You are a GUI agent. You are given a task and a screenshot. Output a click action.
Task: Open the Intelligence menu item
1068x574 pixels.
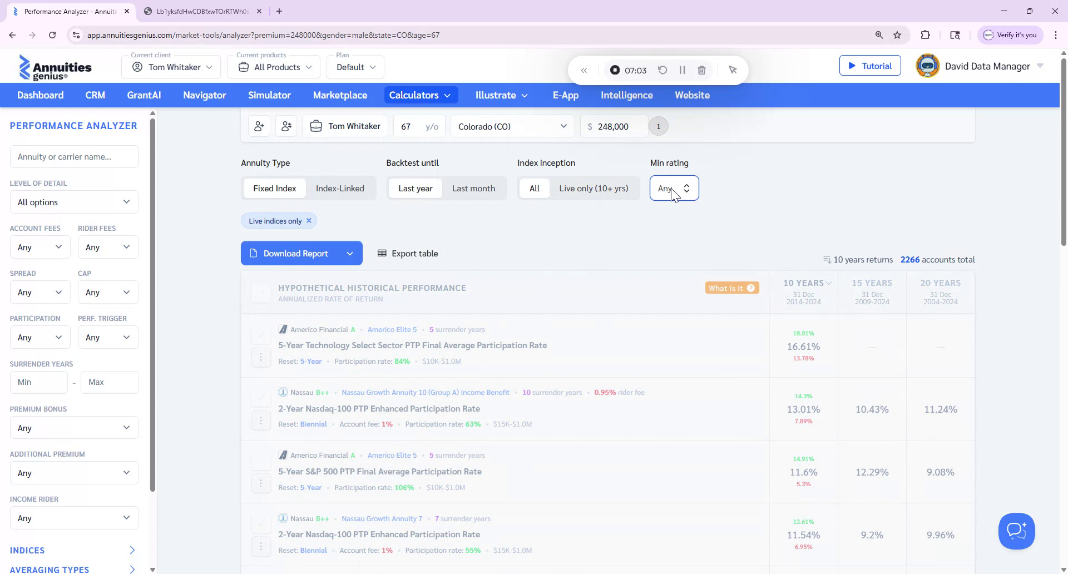626,95
